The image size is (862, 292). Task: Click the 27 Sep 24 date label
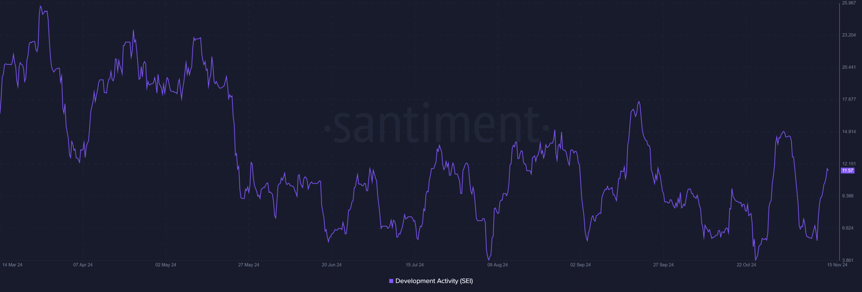click(x=663, y=265)
